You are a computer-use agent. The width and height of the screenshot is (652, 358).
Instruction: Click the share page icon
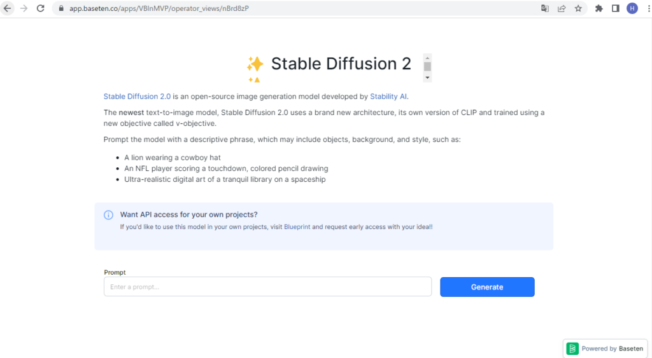click(562, 8)
